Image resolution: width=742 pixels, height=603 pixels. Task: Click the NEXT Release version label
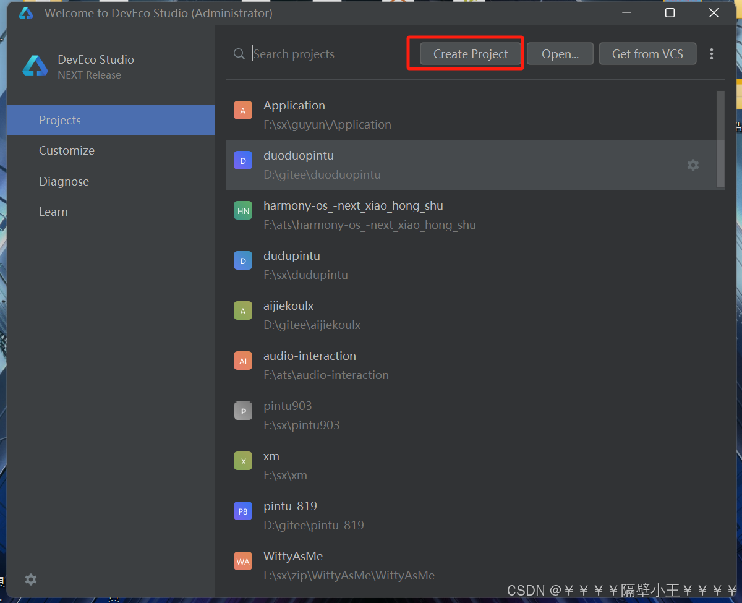coord(89,75)
